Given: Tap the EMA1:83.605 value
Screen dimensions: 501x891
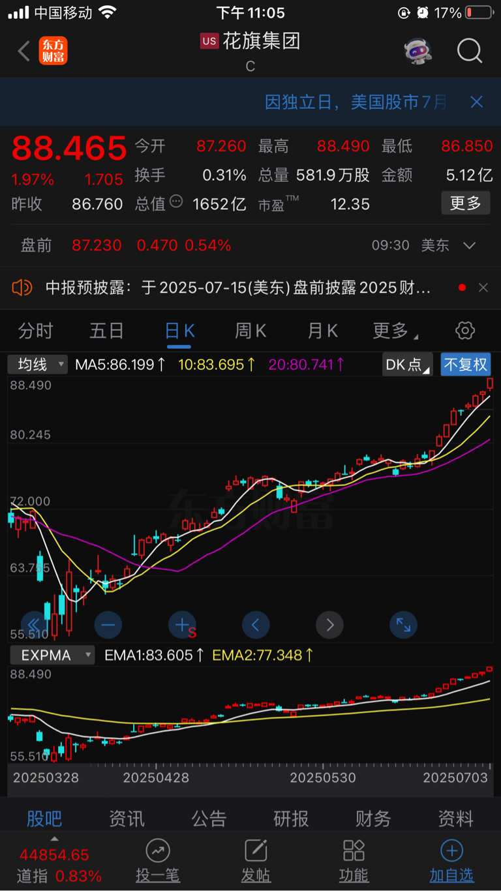Looking at the screenshot, I should point(155,655).
